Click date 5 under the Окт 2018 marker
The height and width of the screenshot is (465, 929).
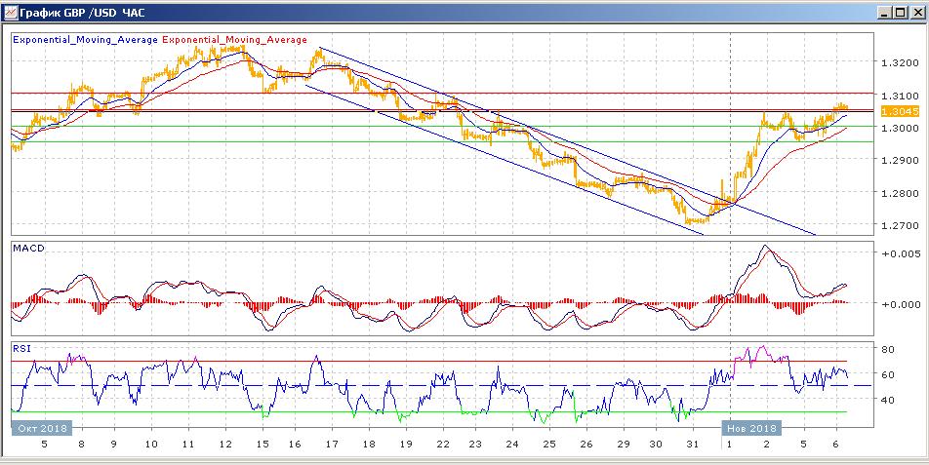click(45, 444)
